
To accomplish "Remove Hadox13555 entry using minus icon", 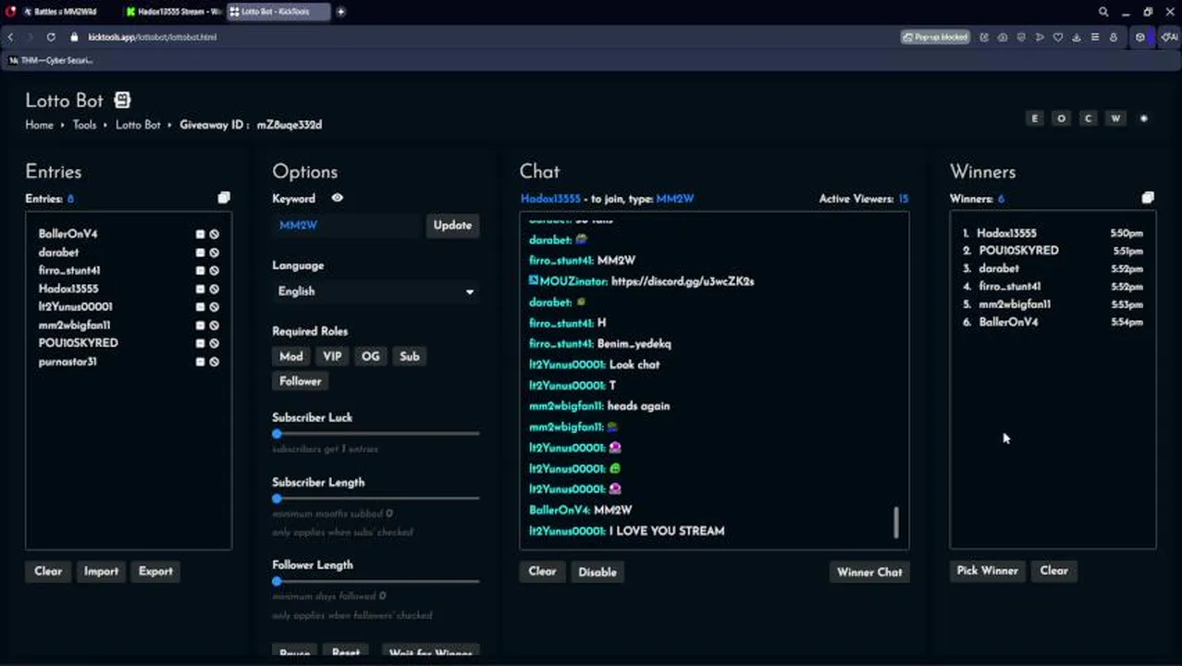I will click(x=200, y=289).
